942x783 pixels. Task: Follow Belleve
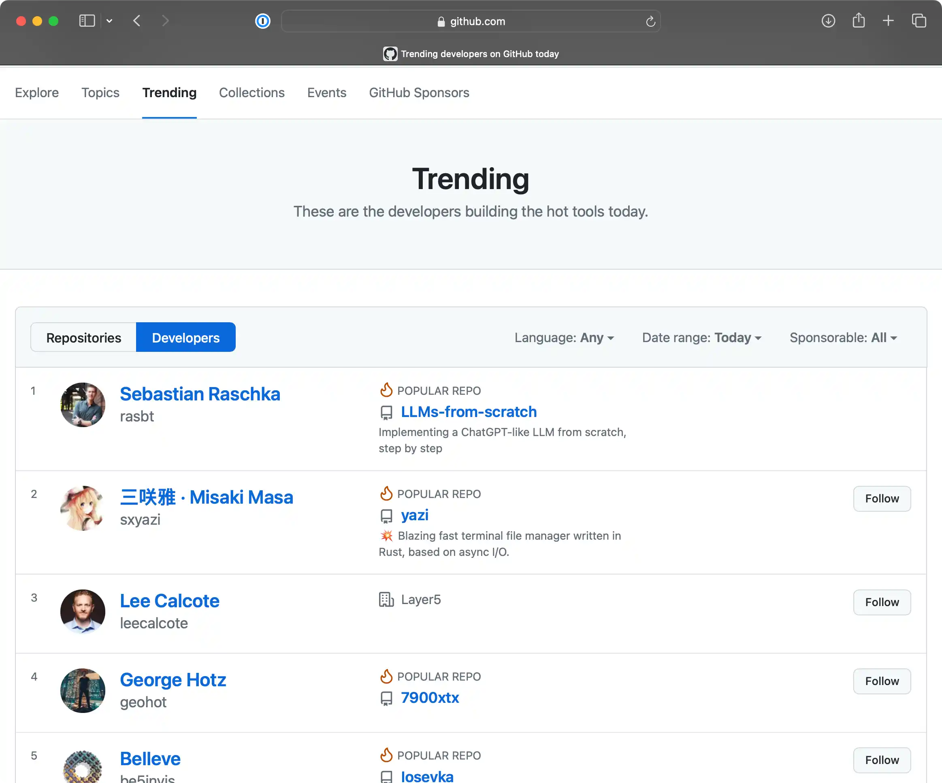(882, 760)
